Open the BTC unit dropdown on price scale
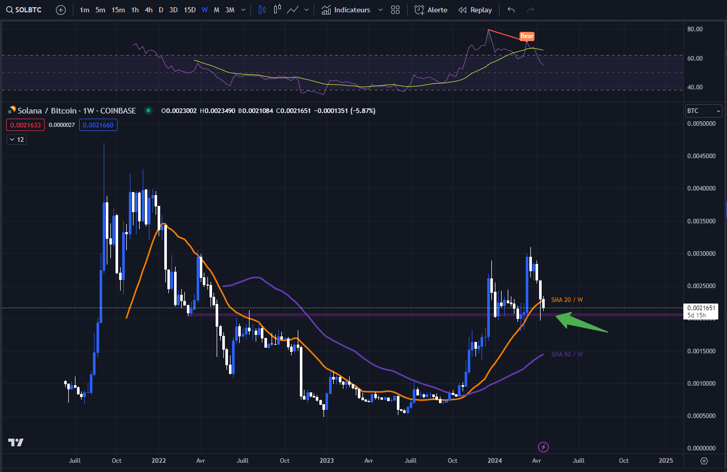727x472 pixels. tap(703, 110)
